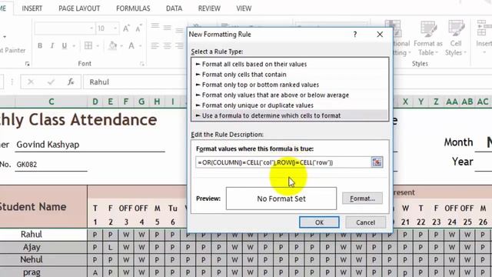
Task: Click the Student Name header cell
Action: pyautogui.click(x=43, y=207)
